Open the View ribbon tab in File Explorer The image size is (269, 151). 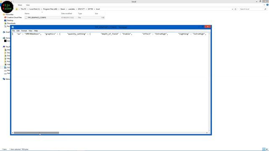[28, 5]
